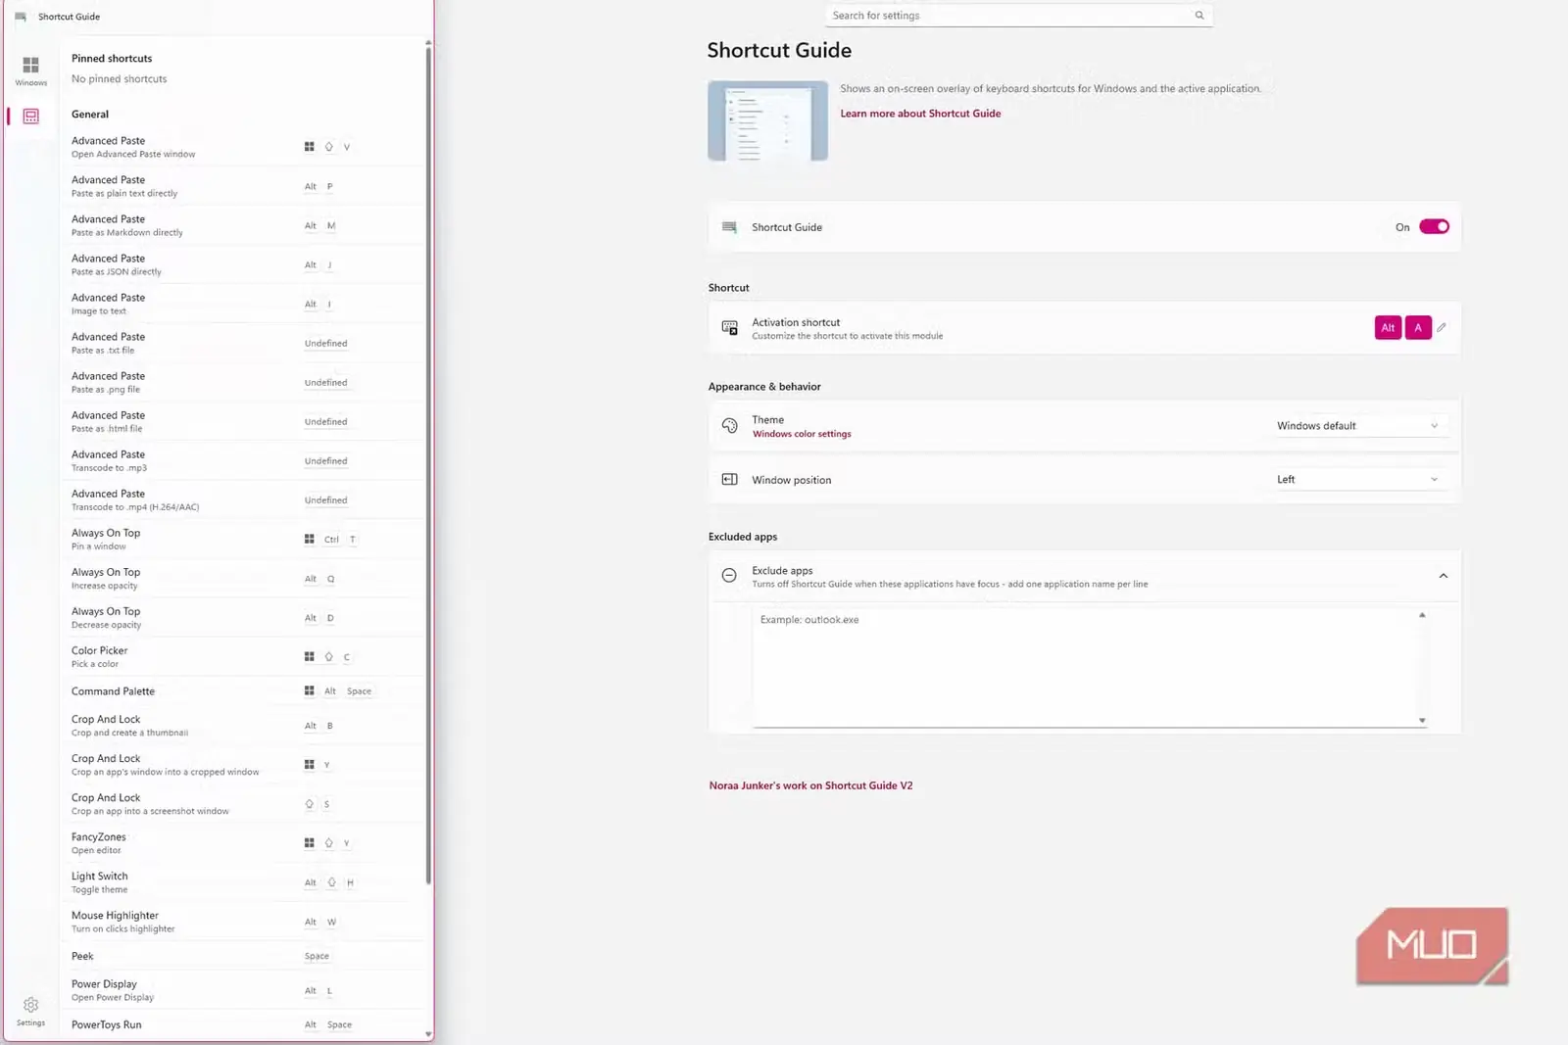Select Light Switch Toggle theme row

tap(242, 881)
